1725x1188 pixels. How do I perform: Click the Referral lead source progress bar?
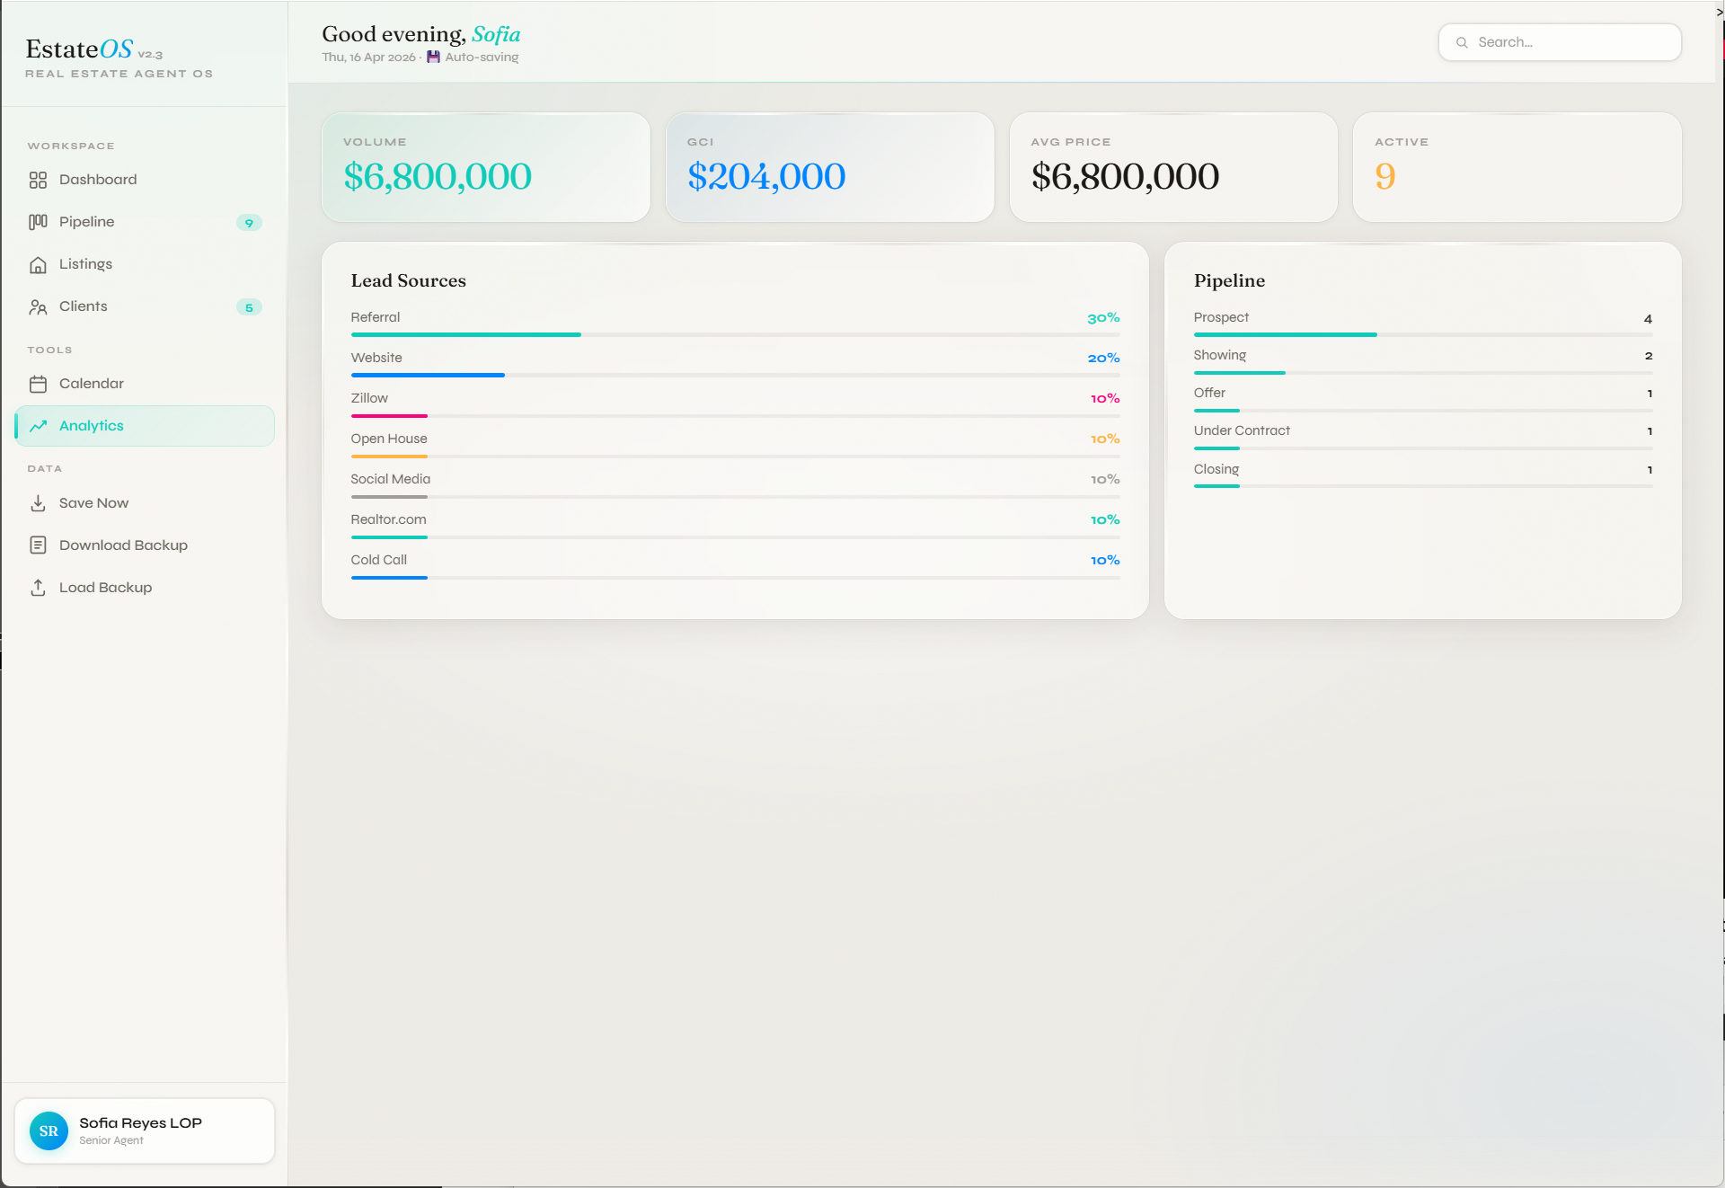coord(735,335)
